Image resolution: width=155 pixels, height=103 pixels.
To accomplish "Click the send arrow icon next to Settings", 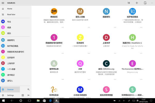I will click(28, 95).
